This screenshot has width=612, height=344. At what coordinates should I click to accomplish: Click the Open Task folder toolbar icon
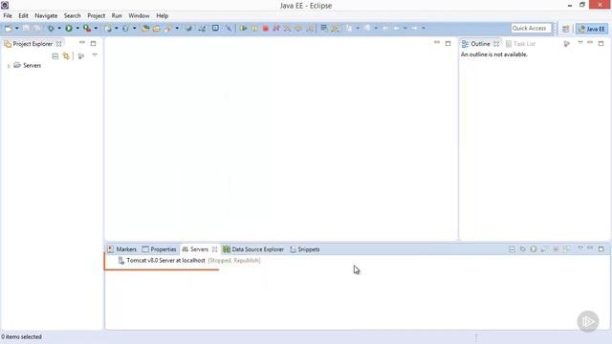pyautogui.click(x=157, y=29)
